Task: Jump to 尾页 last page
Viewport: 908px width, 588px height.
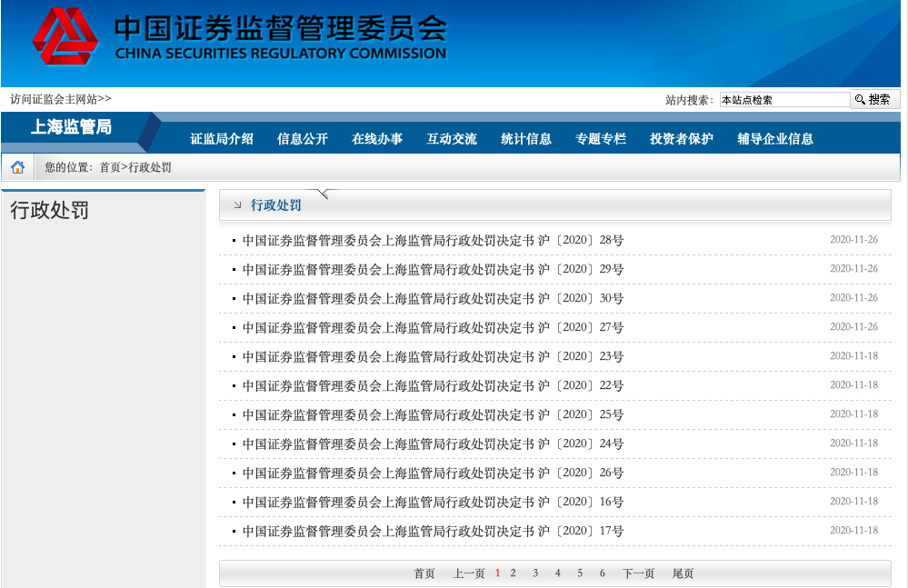Action: coord(683,573)
